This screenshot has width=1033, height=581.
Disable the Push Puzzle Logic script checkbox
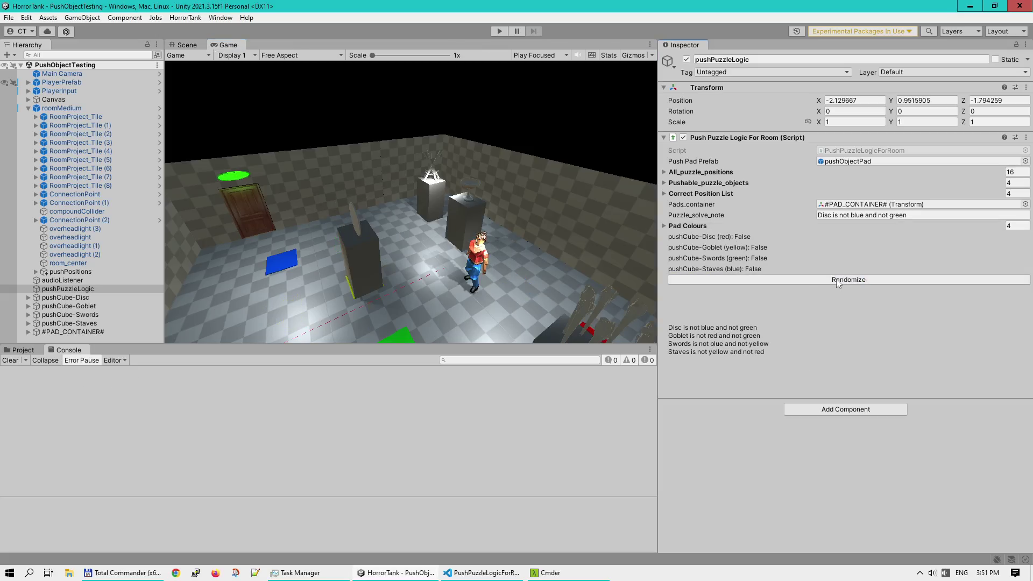pos(683,138)
